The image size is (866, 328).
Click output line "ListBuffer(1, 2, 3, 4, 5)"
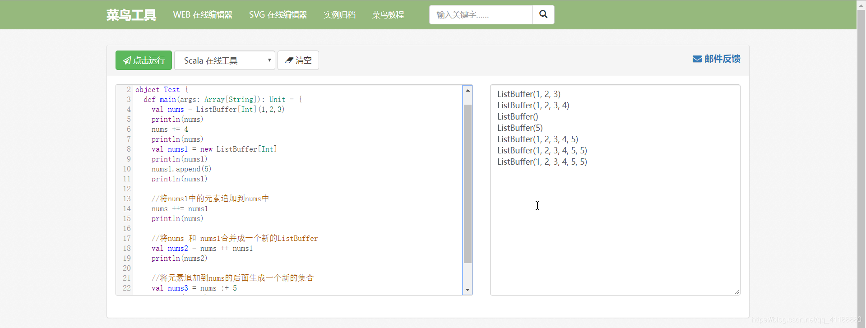[x=537, y=139]
